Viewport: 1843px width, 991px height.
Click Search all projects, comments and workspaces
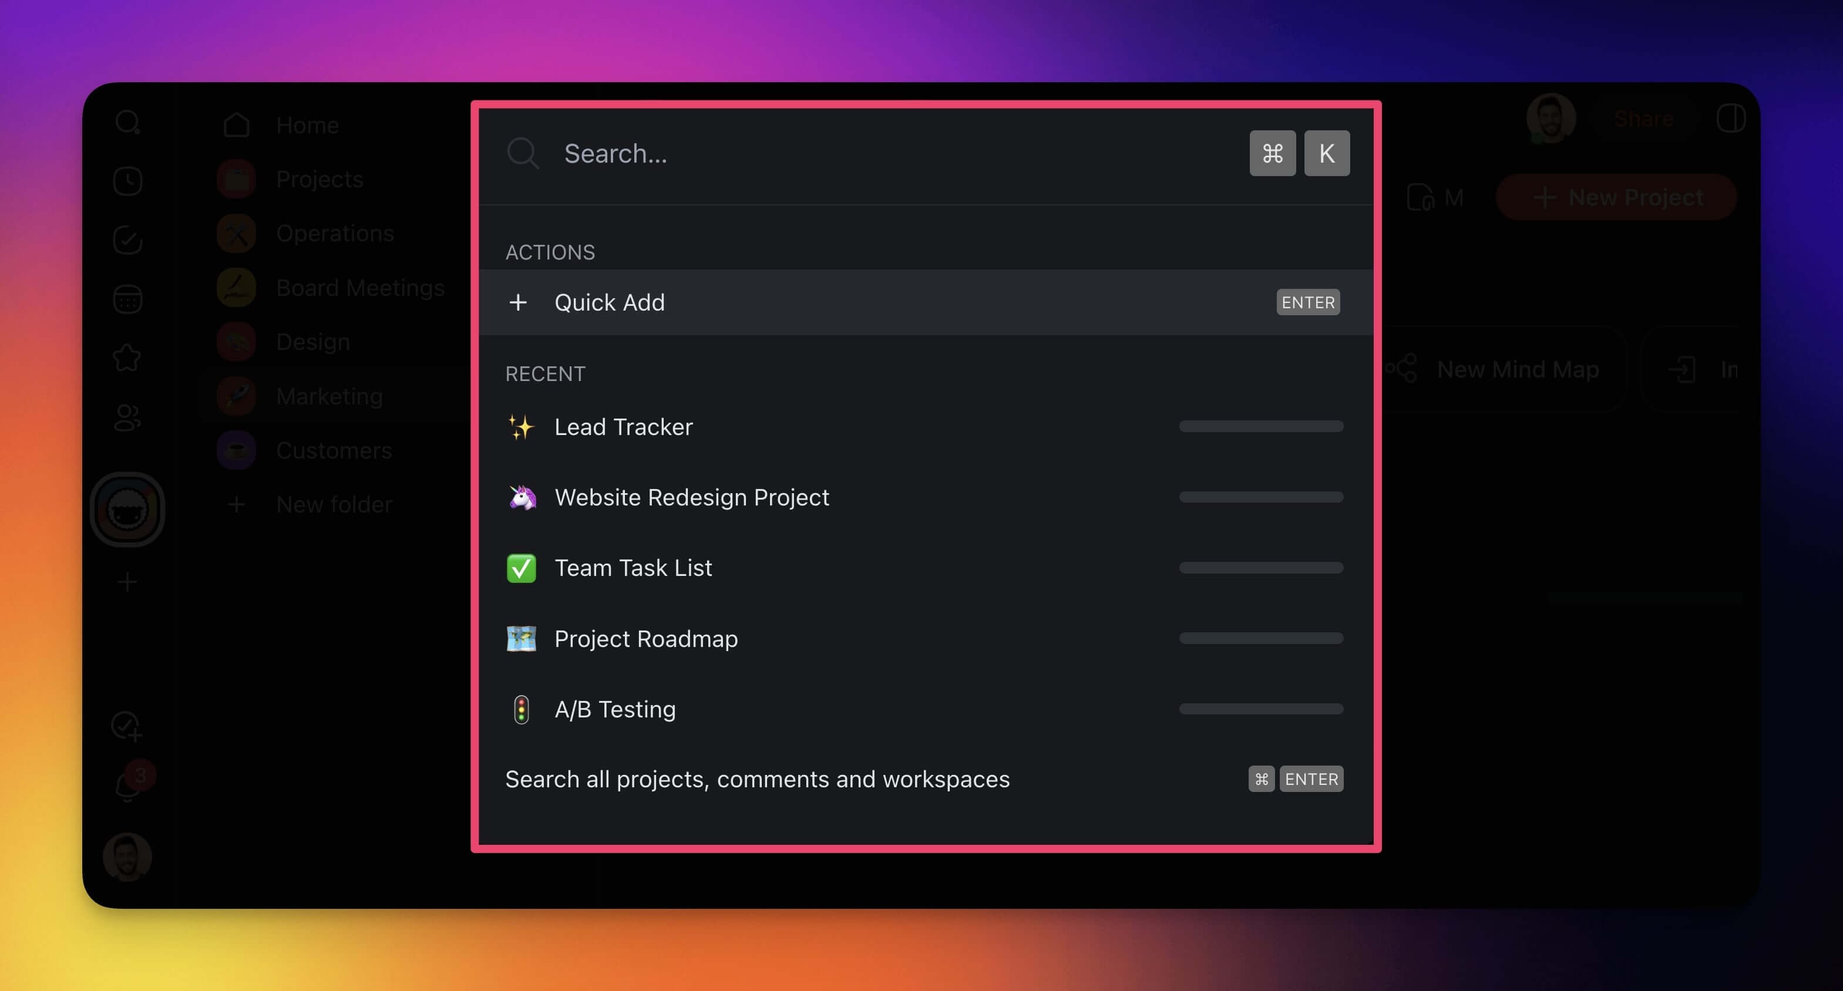(x=757, y=780)
